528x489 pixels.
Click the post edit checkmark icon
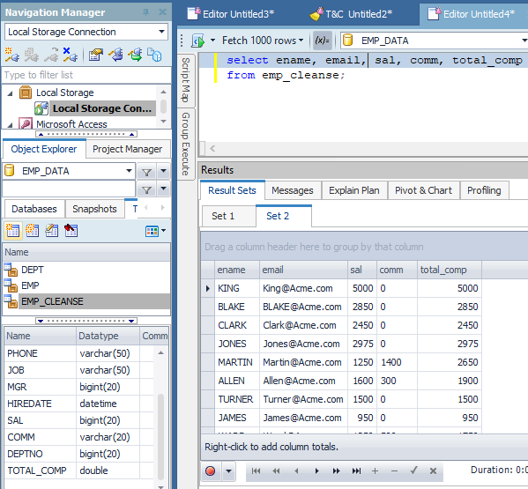click(x=413, y=470)
